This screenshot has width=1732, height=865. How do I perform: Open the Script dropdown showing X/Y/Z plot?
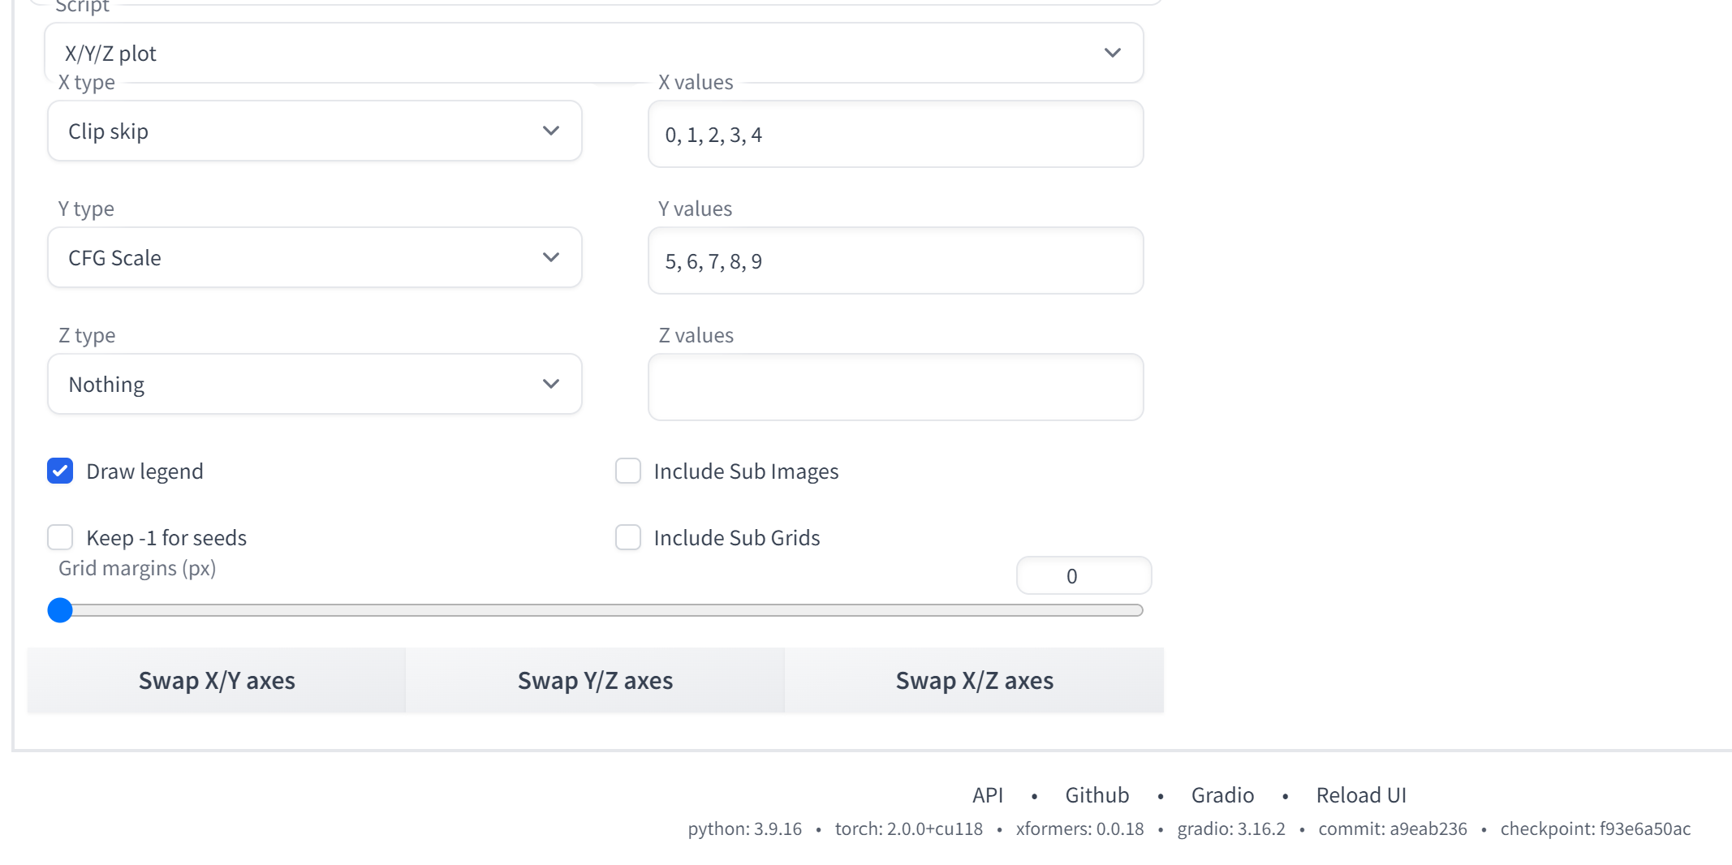[x=592, y=54]
